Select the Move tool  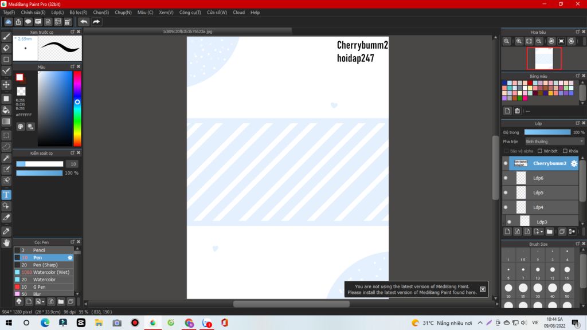[x=6, y=85]
